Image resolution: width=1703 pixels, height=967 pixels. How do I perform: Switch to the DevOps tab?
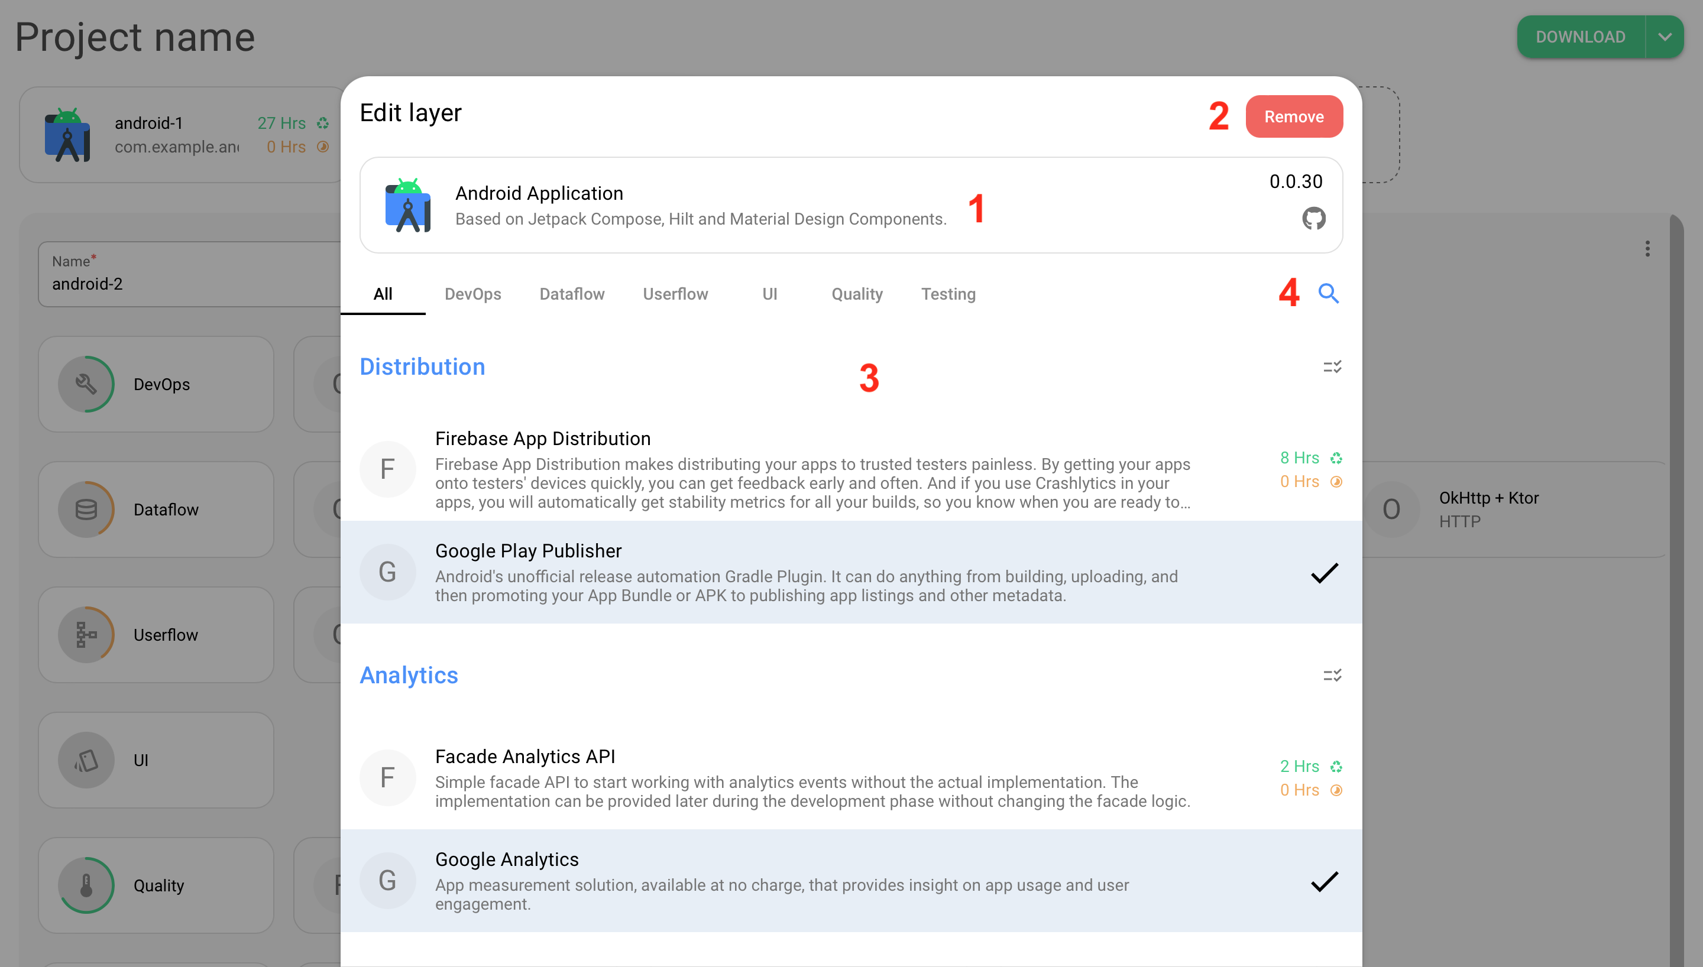pos(472,294)
